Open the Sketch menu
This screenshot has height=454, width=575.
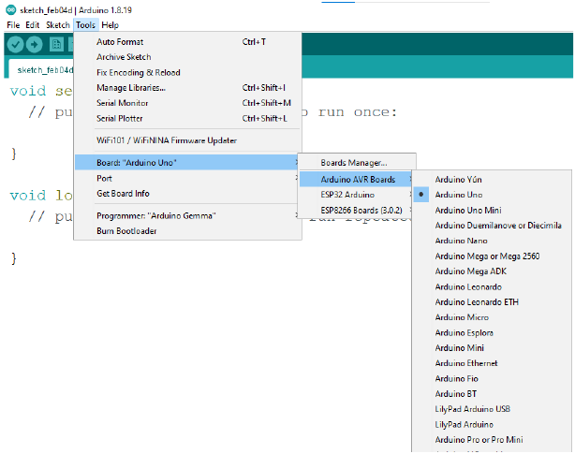pos(58,25)
